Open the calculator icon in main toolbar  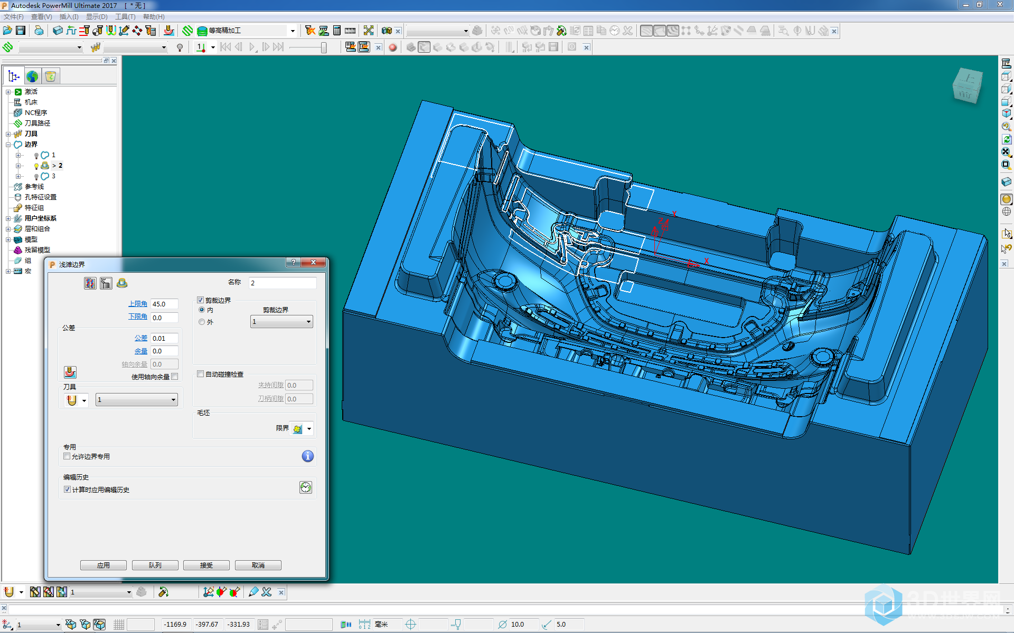337,31
